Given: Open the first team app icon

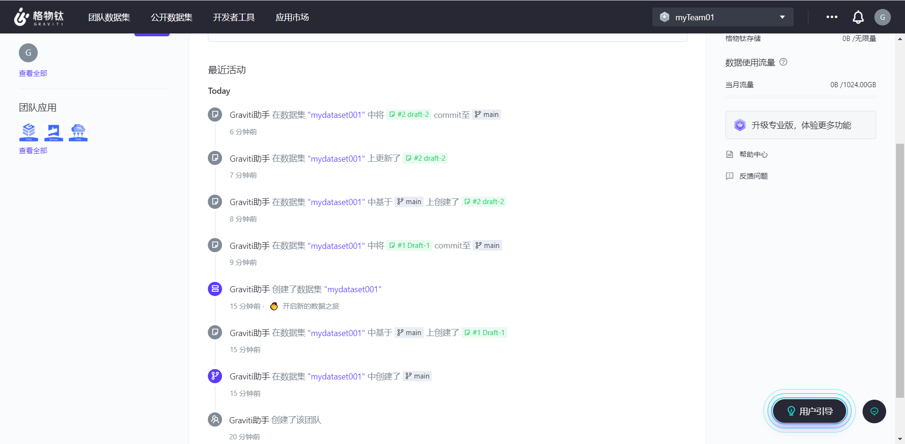Looking at the screenshot, I should 28,132.
